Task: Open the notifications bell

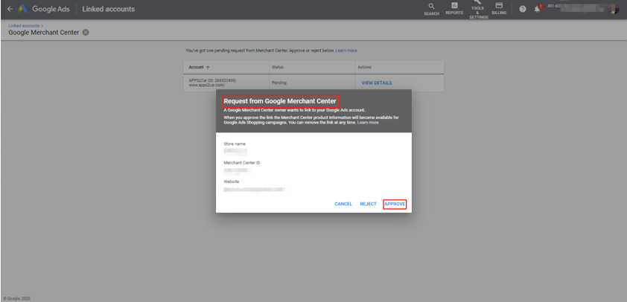Action: click(537, 9)
